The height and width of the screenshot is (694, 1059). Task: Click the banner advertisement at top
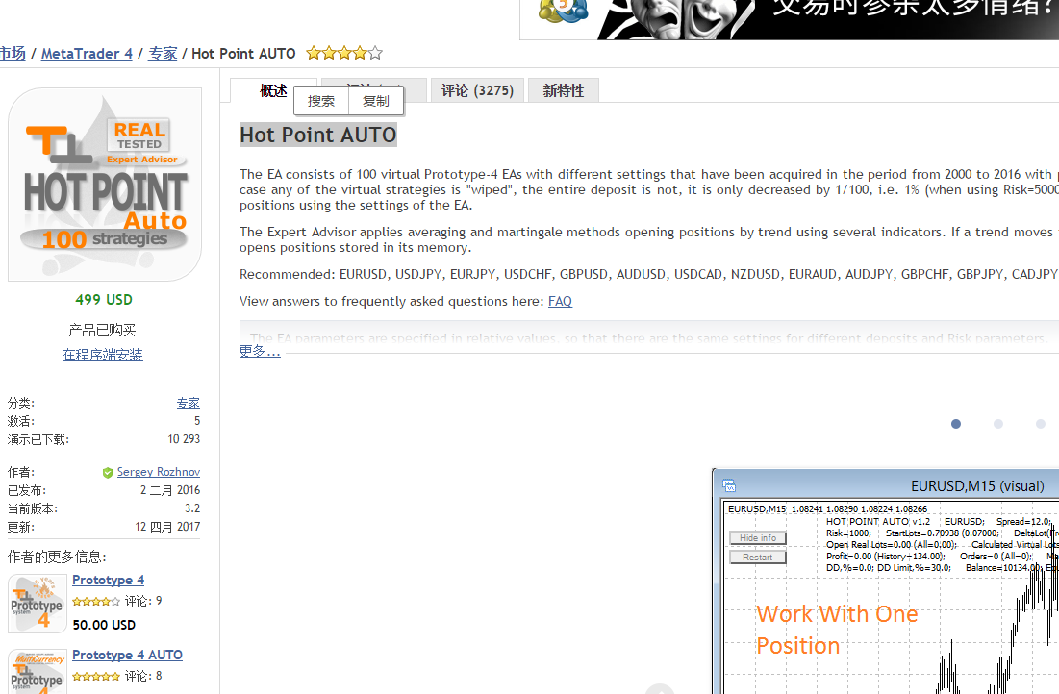coord(789,19)
